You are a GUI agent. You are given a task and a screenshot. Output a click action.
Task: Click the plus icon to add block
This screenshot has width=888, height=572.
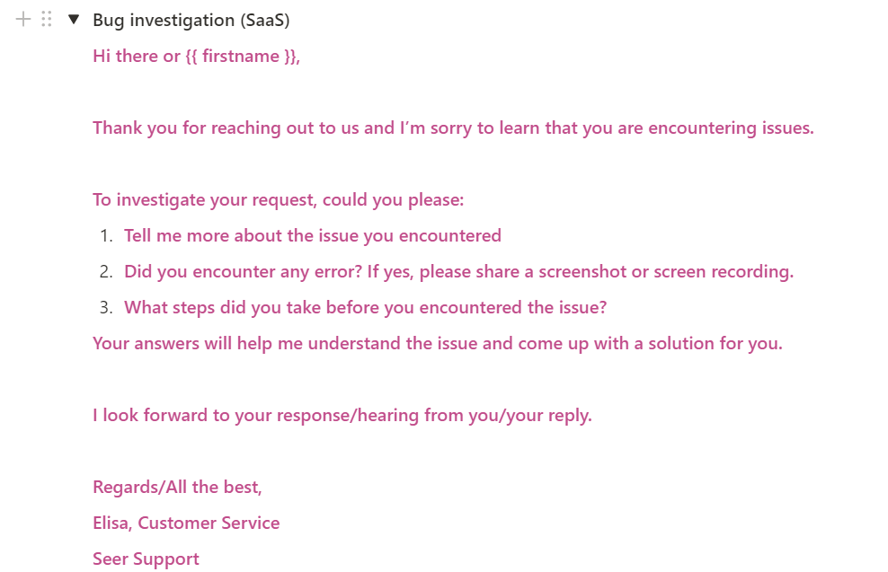[x=23, y=20]
